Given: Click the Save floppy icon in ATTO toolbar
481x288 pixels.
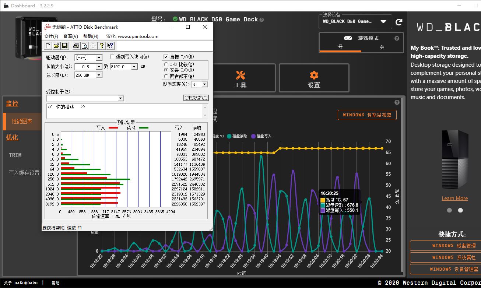Looking at the screenshot, I should point(64,46).
